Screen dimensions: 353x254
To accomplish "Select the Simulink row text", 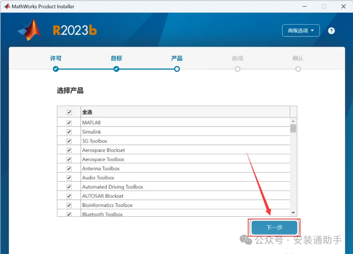I will tap(92, 132).
